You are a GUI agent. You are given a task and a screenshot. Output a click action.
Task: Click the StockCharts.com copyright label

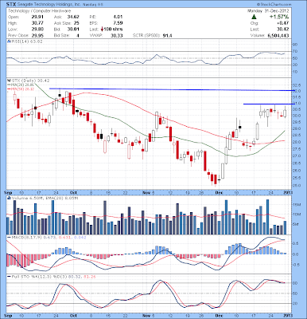coord(274,5)
